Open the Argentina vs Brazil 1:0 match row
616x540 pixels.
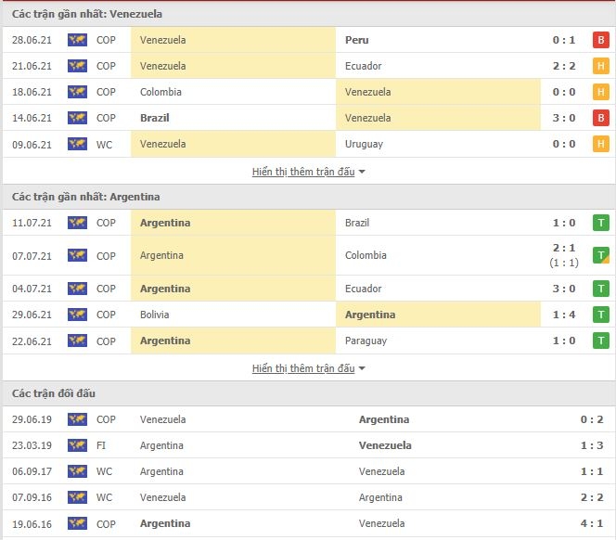coord(308,223)
